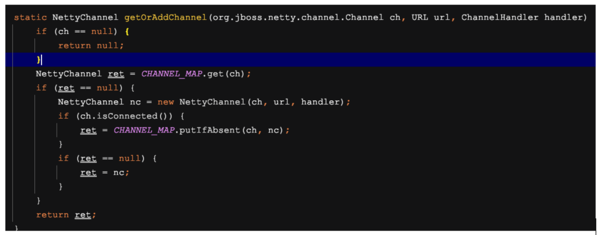Click the highlighted closing brace on the caret line

coord(39,59)
